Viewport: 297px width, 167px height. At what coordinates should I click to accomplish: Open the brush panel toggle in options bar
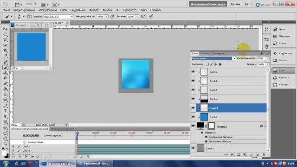pos(29,17)
